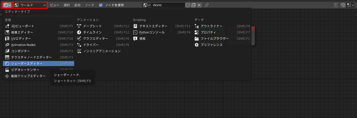Open Pythonコンソール
Screen dimensions: 357x118
162,32
